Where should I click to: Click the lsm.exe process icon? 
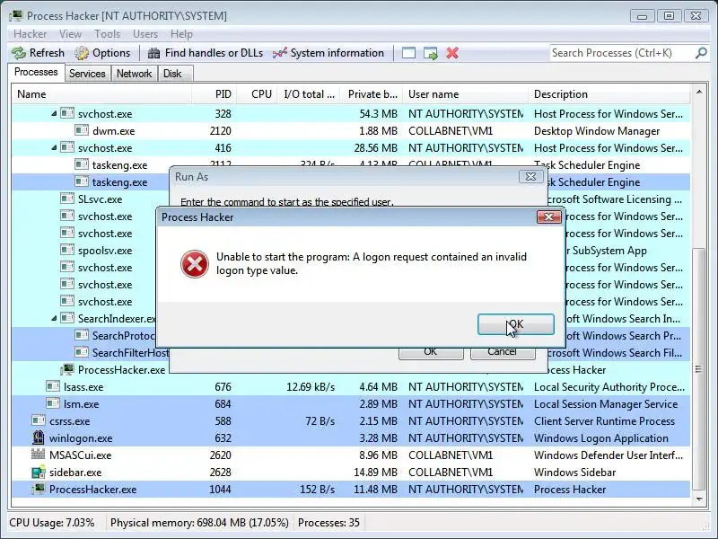coord(53,403)
